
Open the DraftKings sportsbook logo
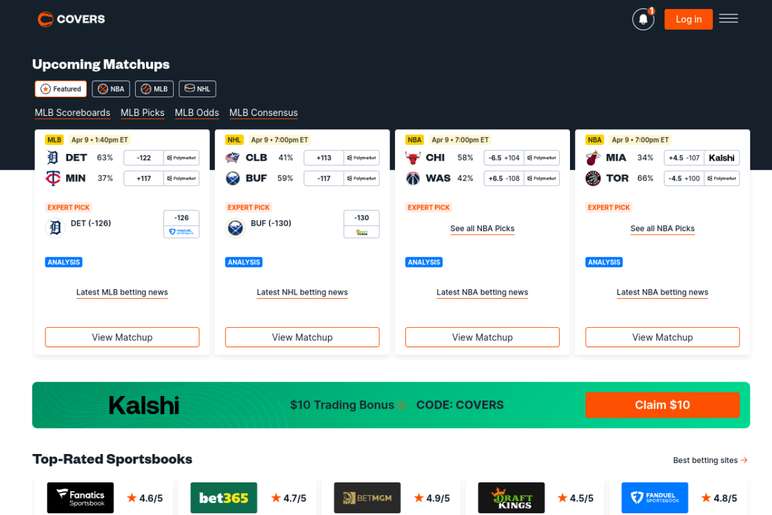click(511, 497)
